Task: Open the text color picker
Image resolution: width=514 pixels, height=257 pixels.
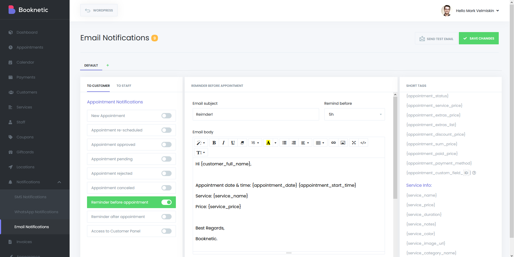Action: 269,142
